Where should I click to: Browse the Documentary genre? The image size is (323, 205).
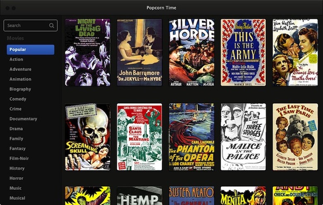[x=23, y=119]
